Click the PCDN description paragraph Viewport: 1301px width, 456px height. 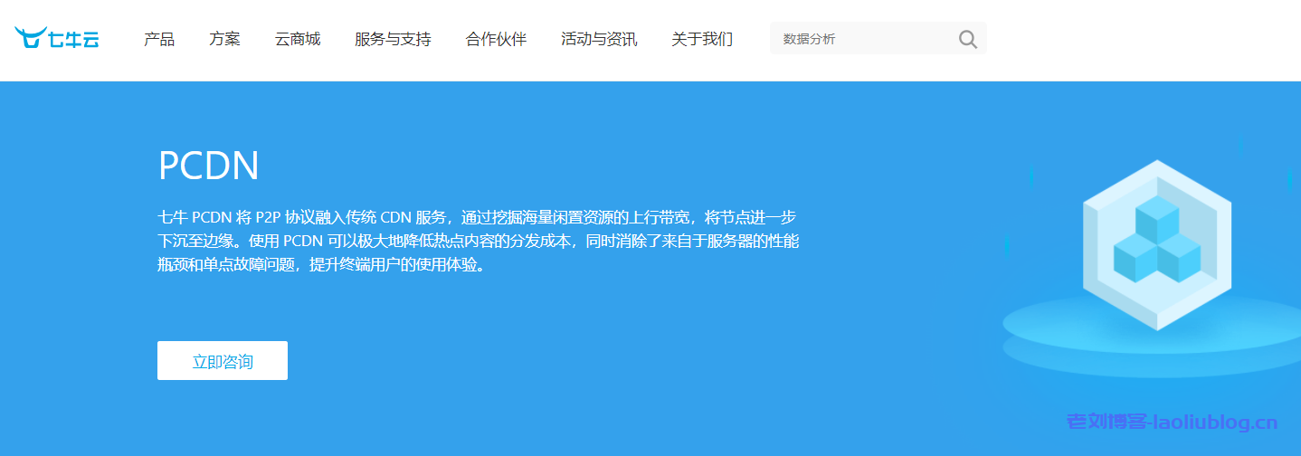(x=479, y=242)
